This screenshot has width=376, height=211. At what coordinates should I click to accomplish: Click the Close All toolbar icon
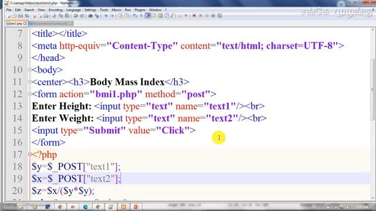pos(40,16)
